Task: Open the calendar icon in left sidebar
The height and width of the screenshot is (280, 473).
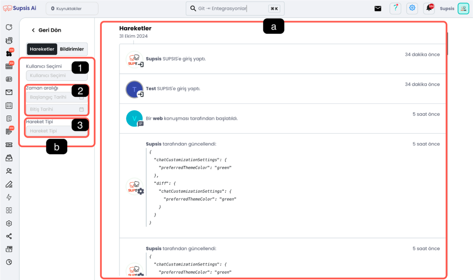Action: (9, 105)
